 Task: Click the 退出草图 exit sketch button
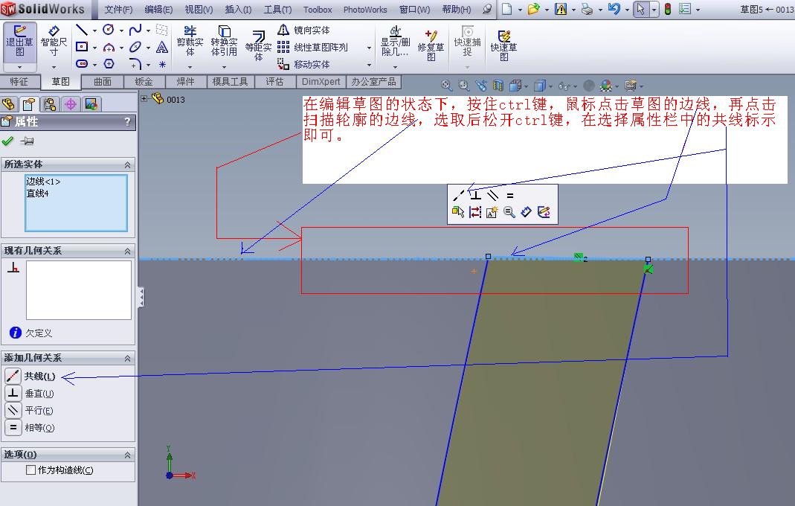coord(19,42)
